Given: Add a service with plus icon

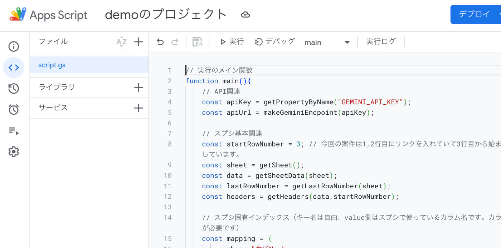Looking at the screenshot, I should click(x=138, y=108).
